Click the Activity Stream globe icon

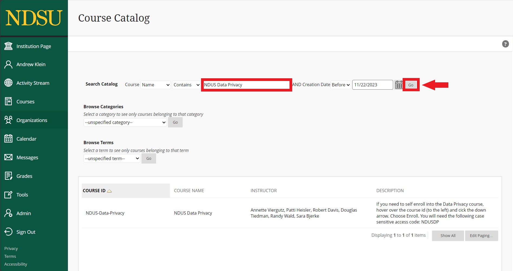point(8,83)
